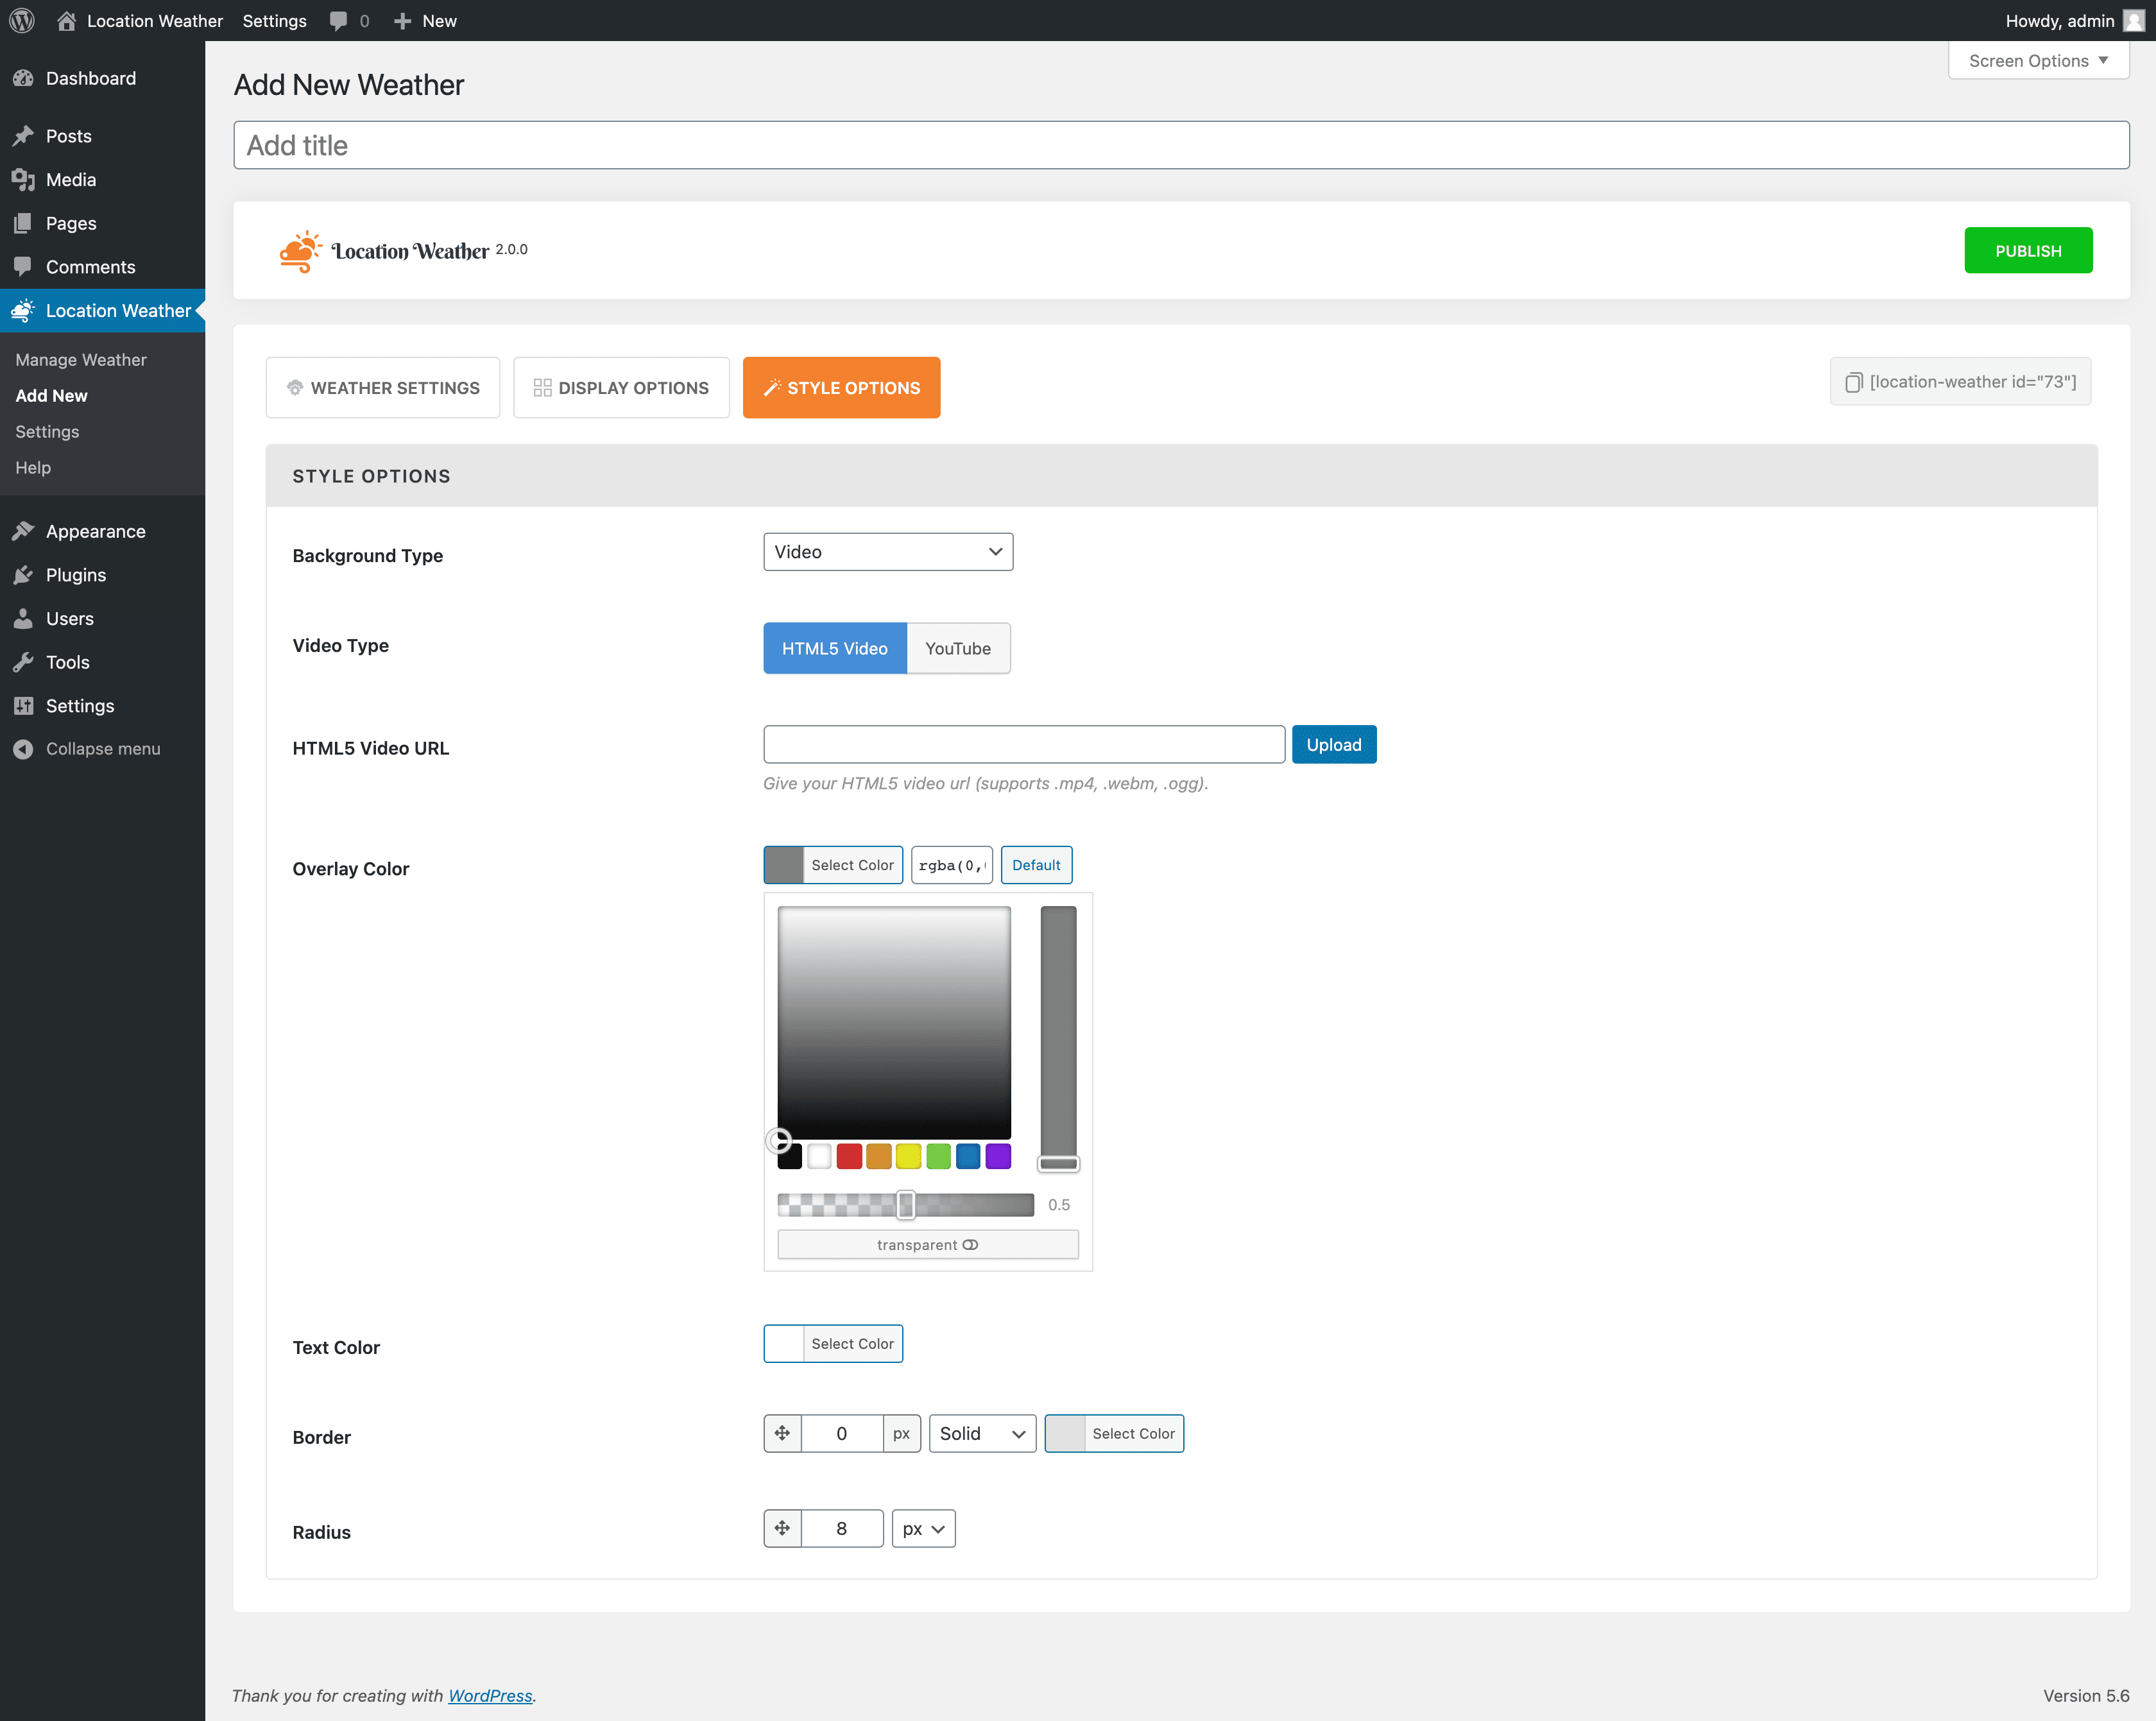Image resolution: width=2156 pixels, height=1721 pixels.
Task: Click the admin avatar in top bar
Action: tap(2133, 21)
